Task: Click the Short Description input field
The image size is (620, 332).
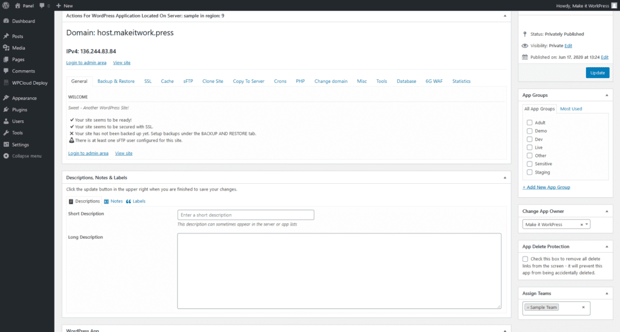Action: point(246,215)
